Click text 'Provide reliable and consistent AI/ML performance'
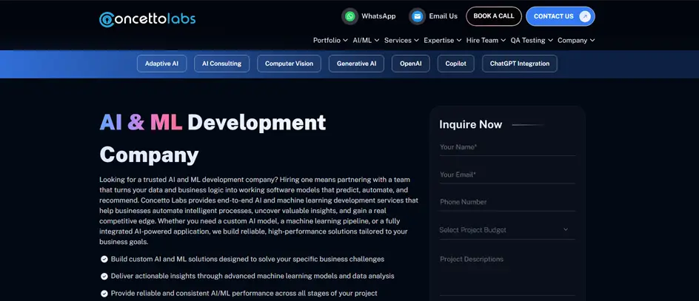The width and height of the screenshot is (699, 301). tap(190, 293)
